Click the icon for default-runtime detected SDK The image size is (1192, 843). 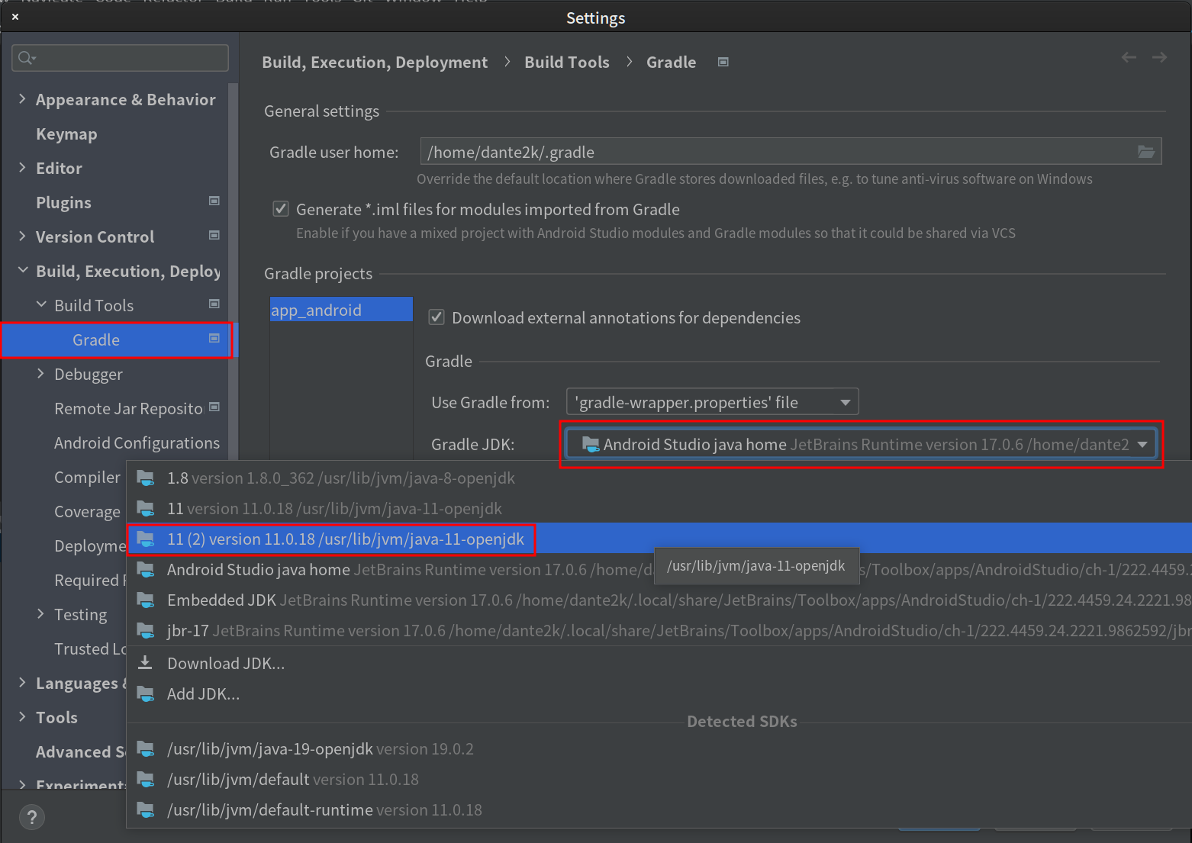click(x=145, y=810)
